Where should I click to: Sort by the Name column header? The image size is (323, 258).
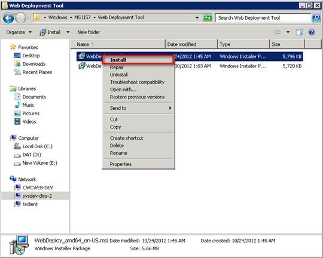(118, 44)
